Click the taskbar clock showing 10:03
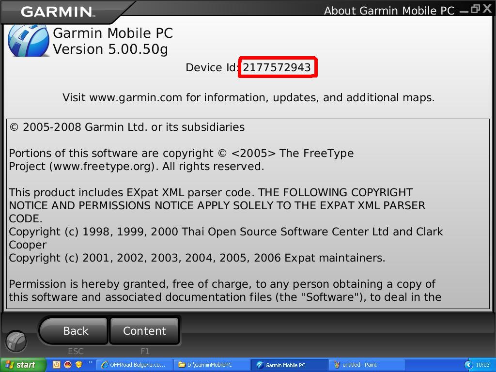The height and width of the screenshot is (372, 496). 483,365
